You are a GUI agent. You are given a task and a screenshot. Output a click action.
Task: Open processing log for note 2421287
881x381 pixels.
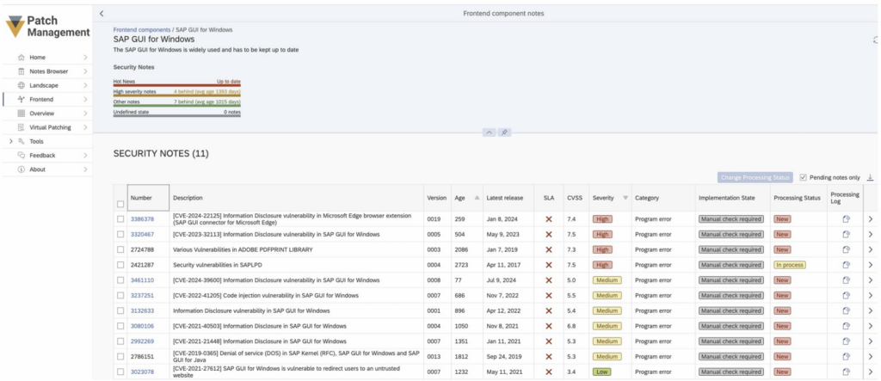point(845,265)
